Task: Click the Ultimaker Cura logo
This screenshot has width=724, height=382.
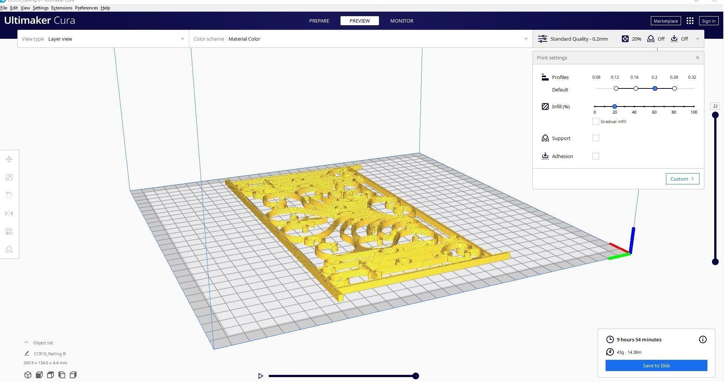Action: 40,20
